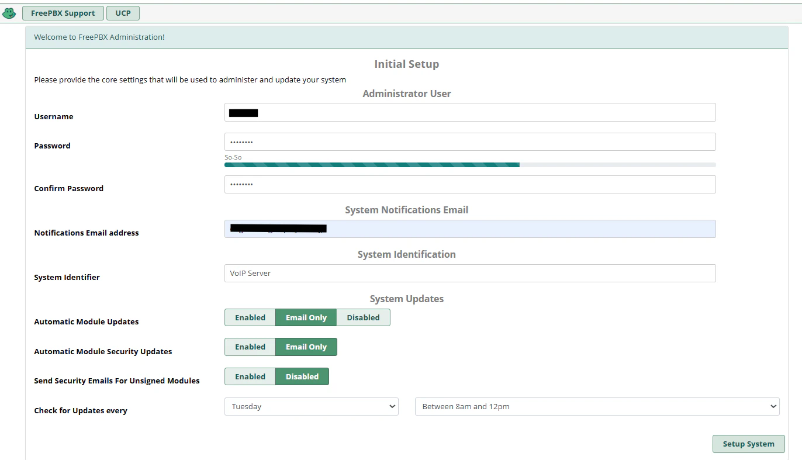This screenshot has width=802, height=460.
Task: Set Automatic Module Updates to Email Only
Action: point(306,317)
